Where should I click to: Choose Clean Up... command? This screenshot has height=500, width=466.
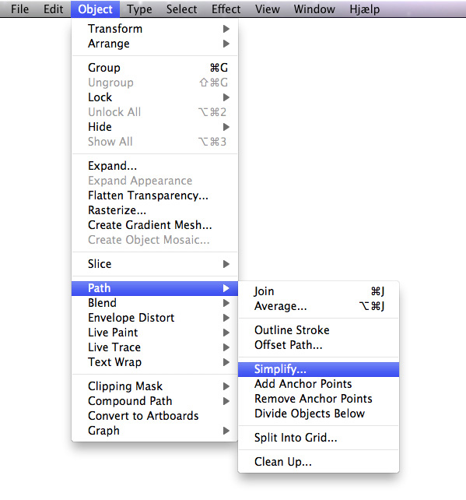coord(318,462)
